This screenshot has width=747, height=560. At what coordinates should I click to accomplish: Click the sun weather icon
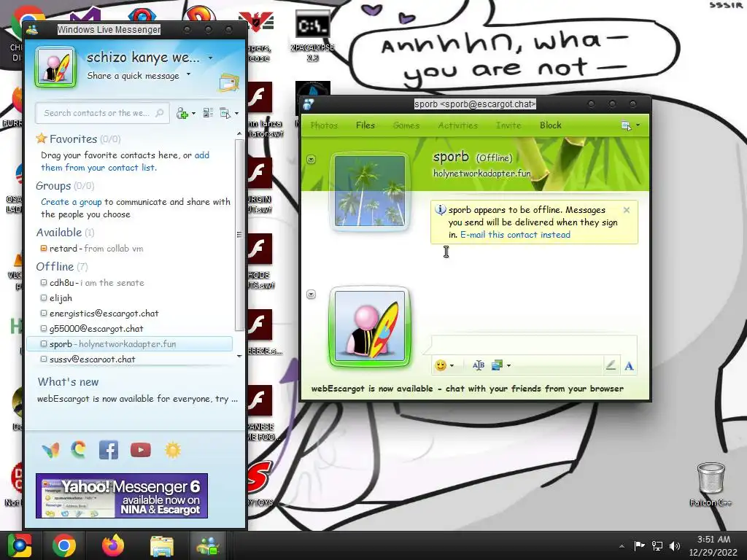[172, 450]
